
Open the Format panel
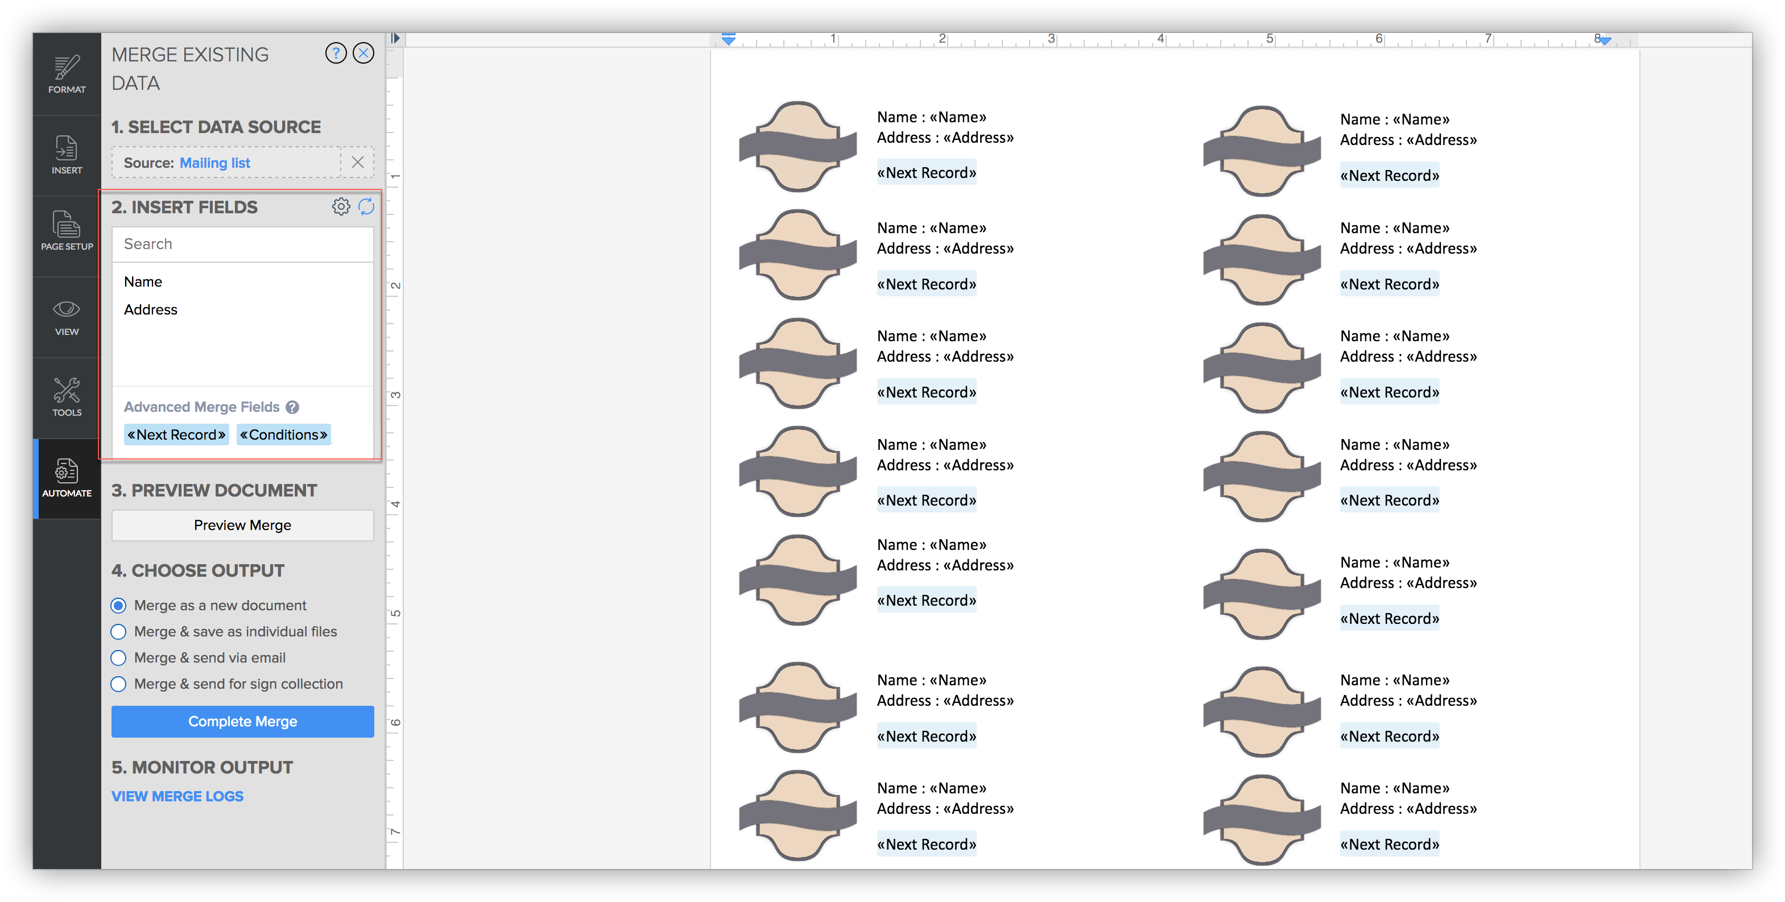(66, 73)
